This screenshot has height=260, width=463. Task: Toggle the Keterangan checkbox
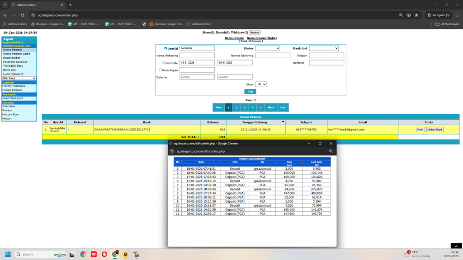tap(161, 70)
